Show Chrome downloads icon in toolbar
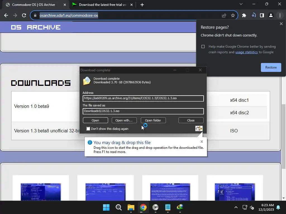This screenshot has height=214, width=286. click(253, 16)
